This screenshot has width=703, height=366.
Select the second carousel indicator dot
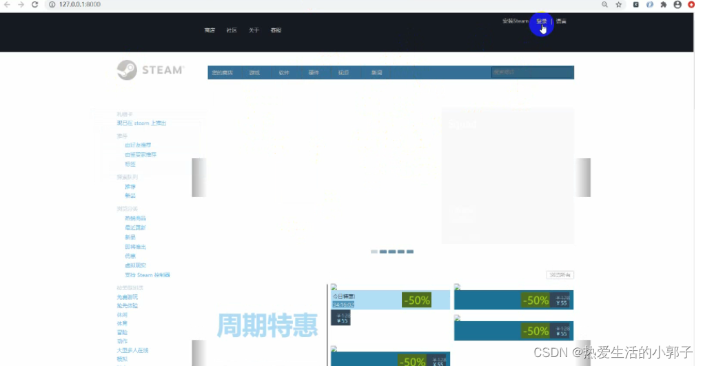tap(383, 252)
